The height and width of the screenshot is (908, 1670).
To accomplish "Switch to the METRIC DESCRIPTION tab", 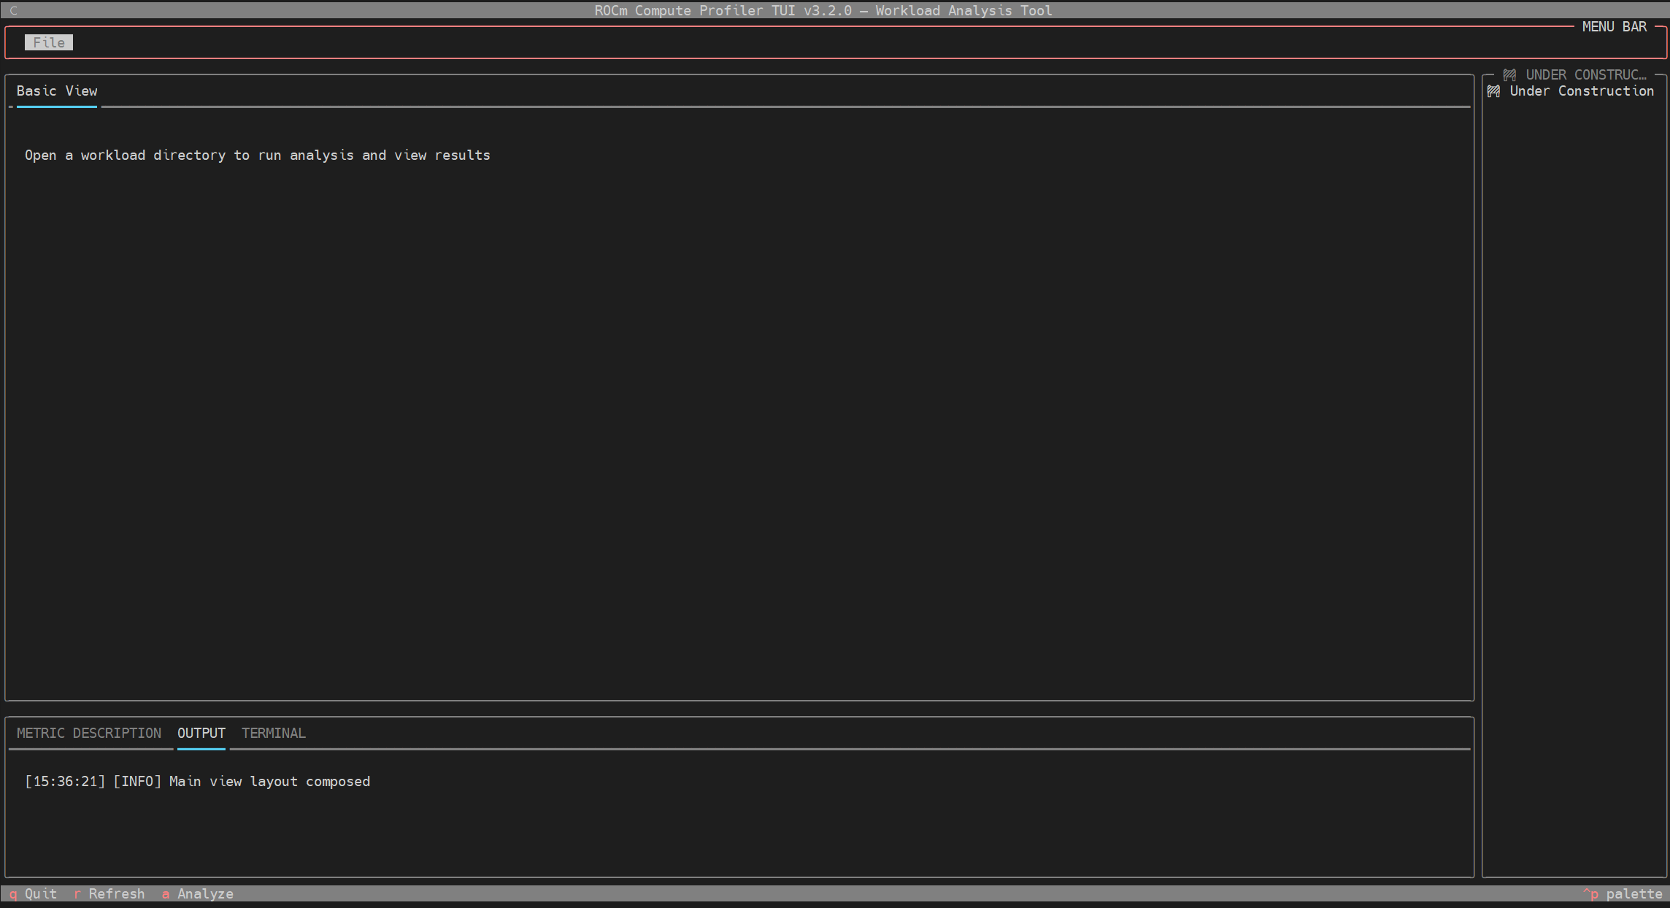I will (89, 733).
